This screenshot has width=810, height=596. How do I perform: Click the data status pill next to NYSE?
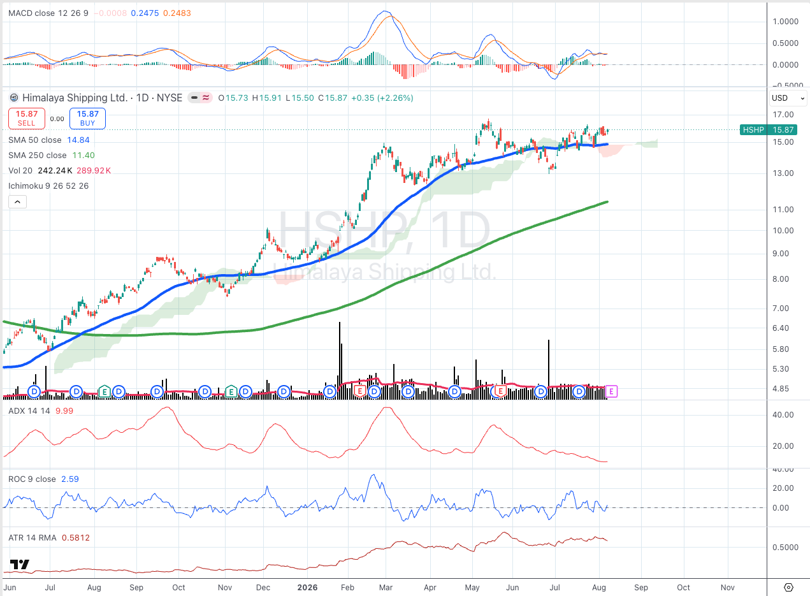click(200, 98)
